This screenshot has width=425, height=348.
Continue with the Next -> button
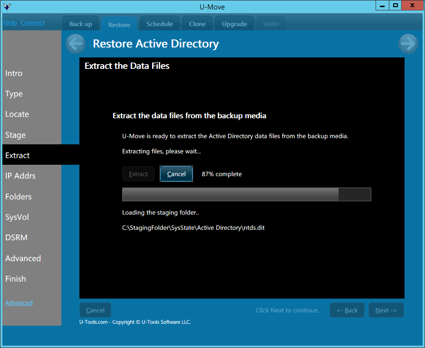pos(386,310)
